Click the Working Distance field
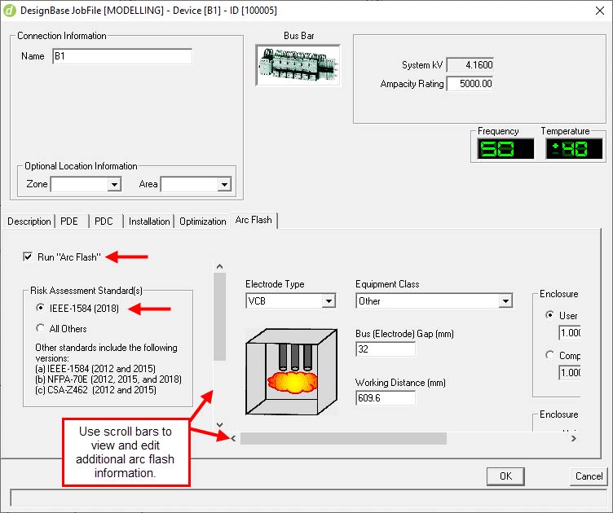The image size is (613, 513). pos(386,398)
